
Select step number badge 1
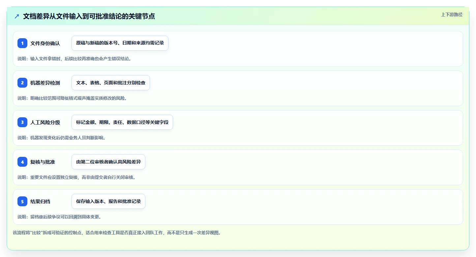[x=22, y=43]
